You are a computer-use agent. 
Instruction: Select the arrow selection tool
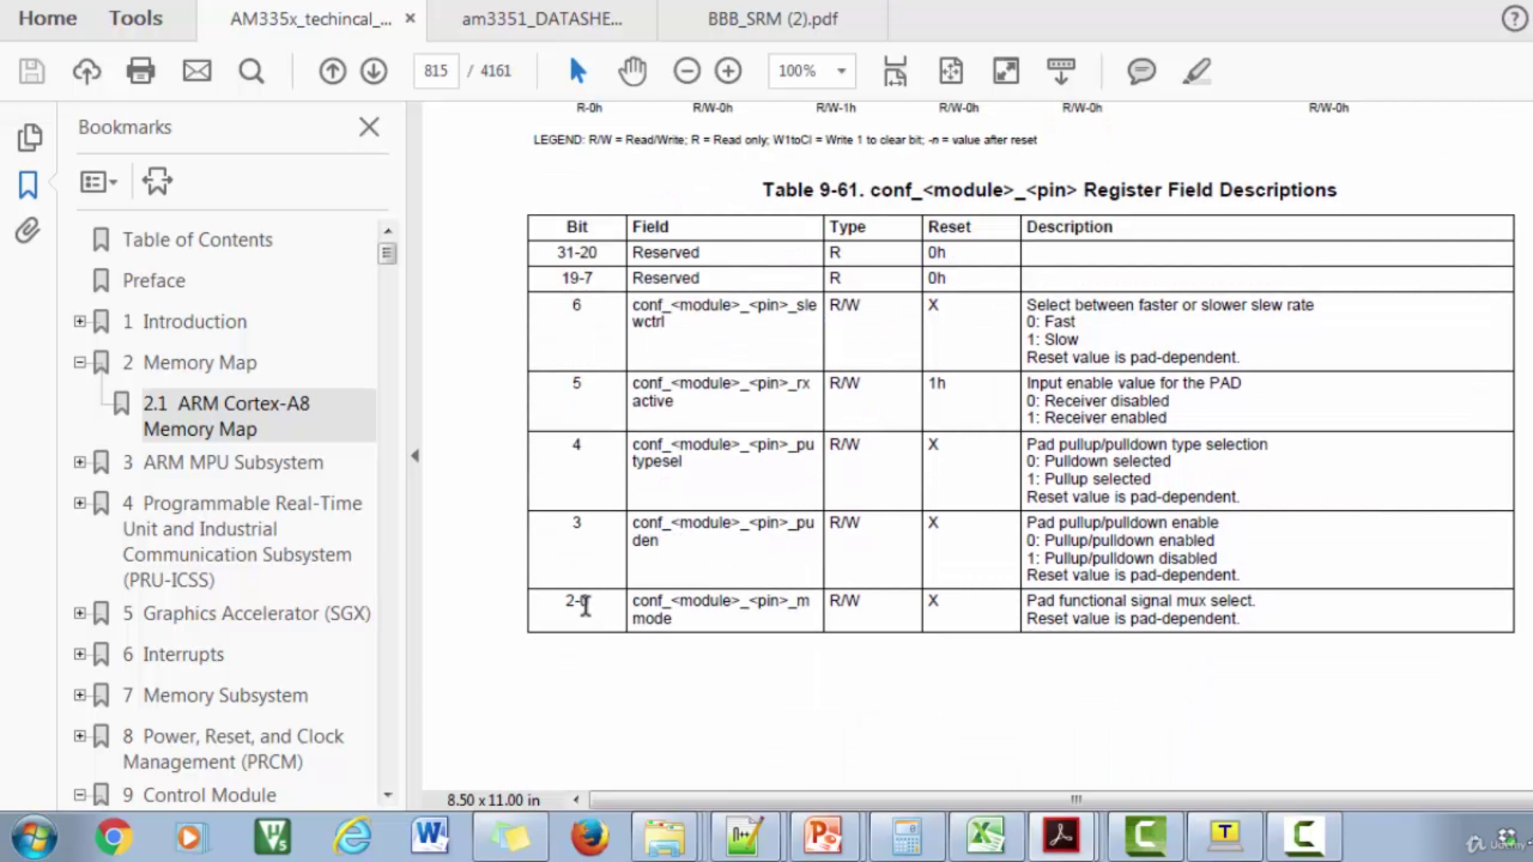(578, 71)
